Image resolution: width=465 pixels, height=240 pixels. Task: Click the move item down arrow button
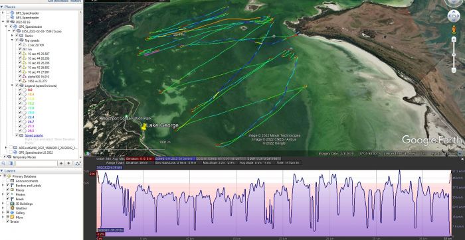(x=68, y=163)
